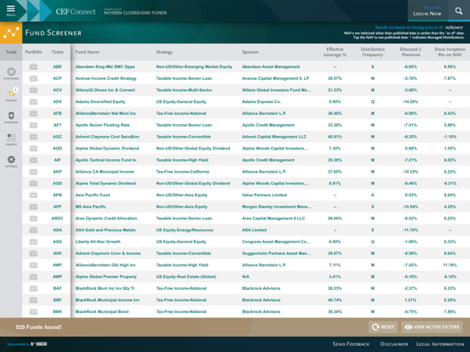
Task: Click the Portfolio column header
Action: pos(33,52)
